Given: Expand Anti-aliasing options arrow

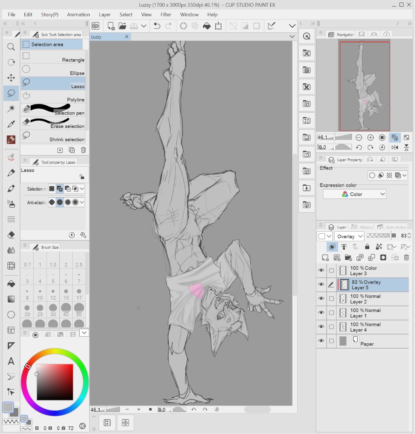Looking at the screenshot, I should point(82,202).
